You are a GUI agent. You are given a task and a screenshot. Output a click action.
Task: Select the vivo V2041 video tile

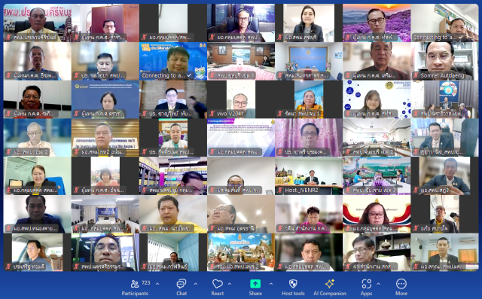(x=241, y=99)
